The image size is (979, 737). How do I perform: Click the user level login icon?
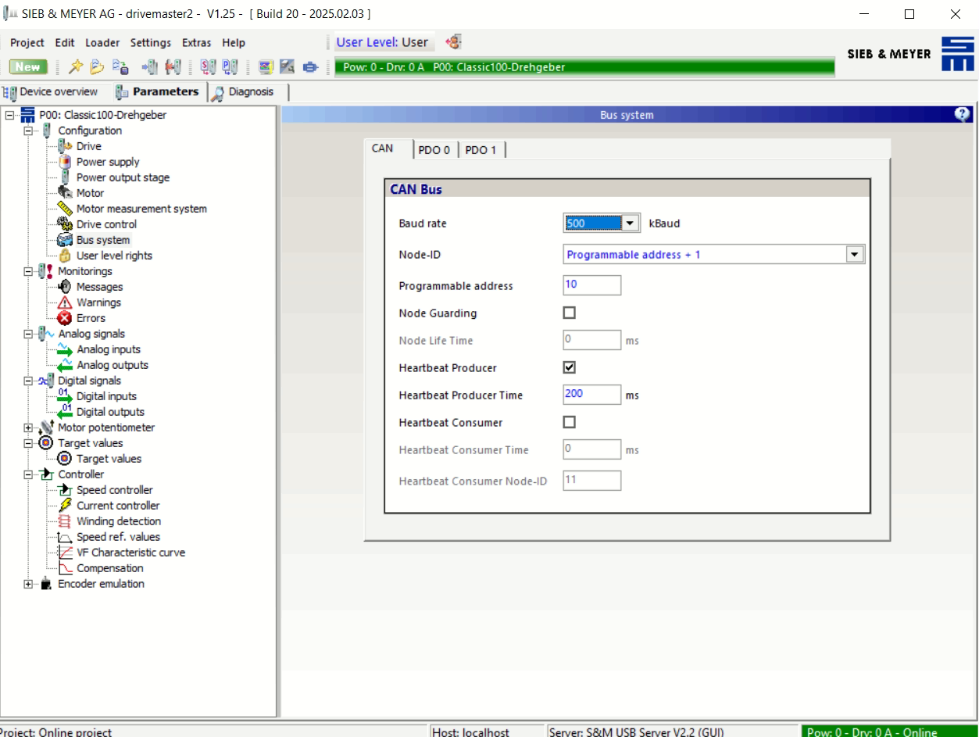pos(453,42)
